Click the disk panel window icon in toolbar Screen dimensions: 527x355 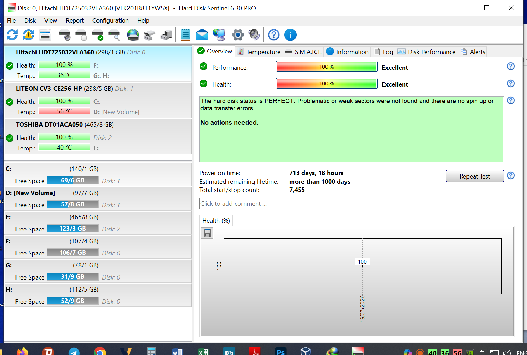tap(45, 35)
